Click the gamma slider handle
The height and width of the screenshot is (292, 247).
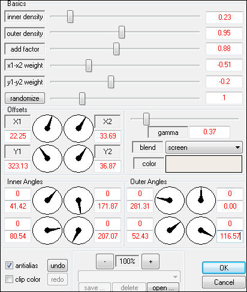click(x=146, y=119)
